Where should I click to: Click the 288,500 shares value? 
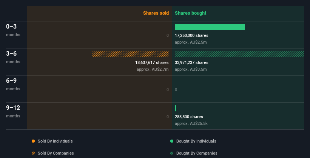[189, 117]
